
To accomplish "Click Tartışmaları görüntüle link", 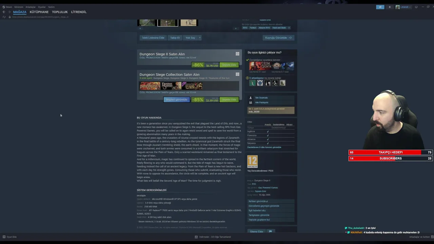I will [271, 215].
